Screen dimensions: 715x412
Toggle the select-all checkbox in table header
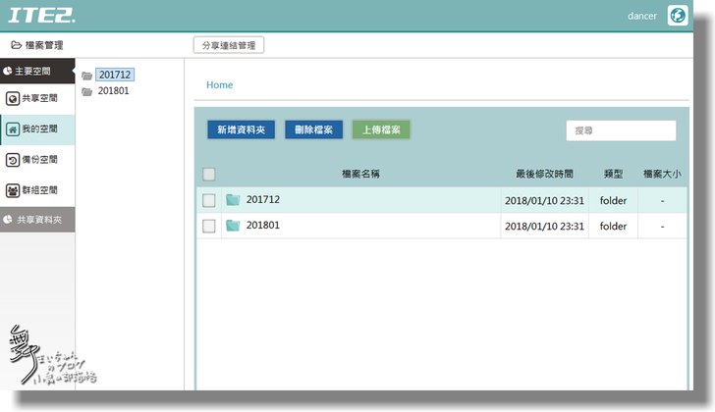tap(209, 175)
